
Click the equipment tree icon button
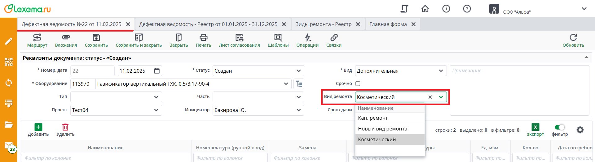299,84
